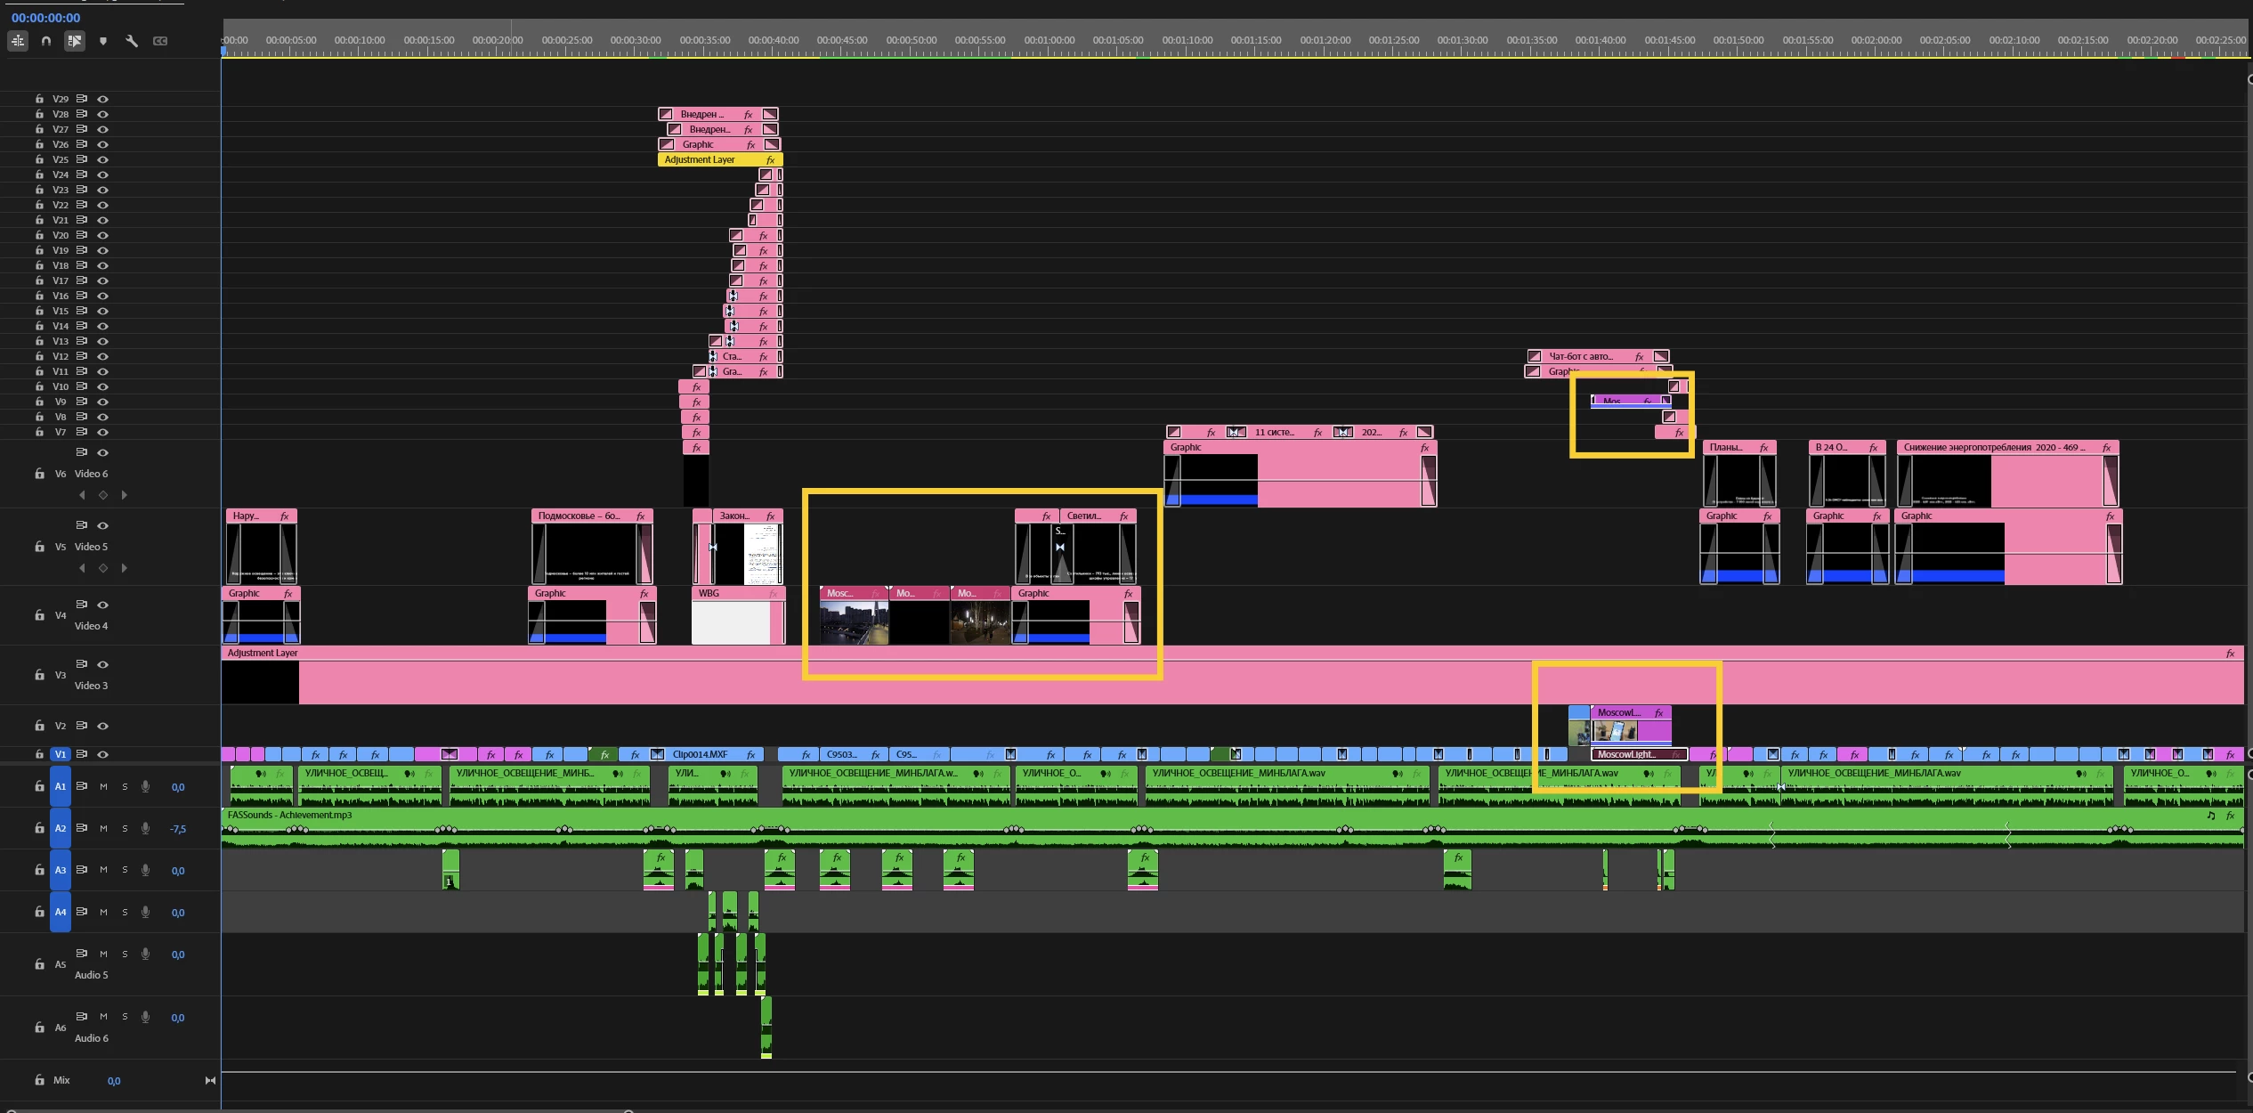
Task: Click the V1 track target button
Action: coord(61,754)
